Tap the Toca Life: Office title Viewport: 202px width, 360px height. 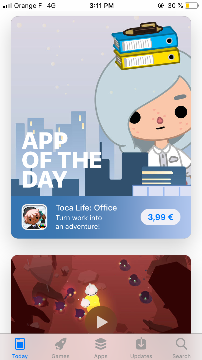coord(86,208)
